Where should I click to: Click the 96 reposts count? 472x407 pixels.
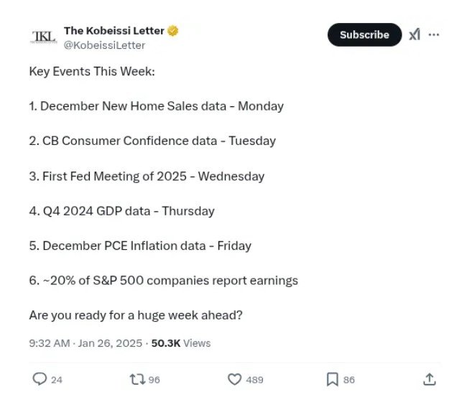point(154,380)
